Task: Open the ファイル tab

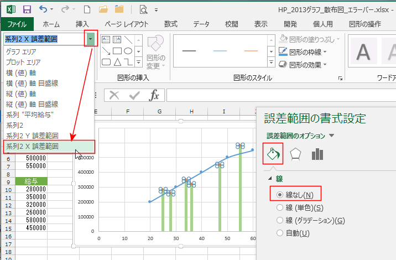Action: click(x=17, y=24)
